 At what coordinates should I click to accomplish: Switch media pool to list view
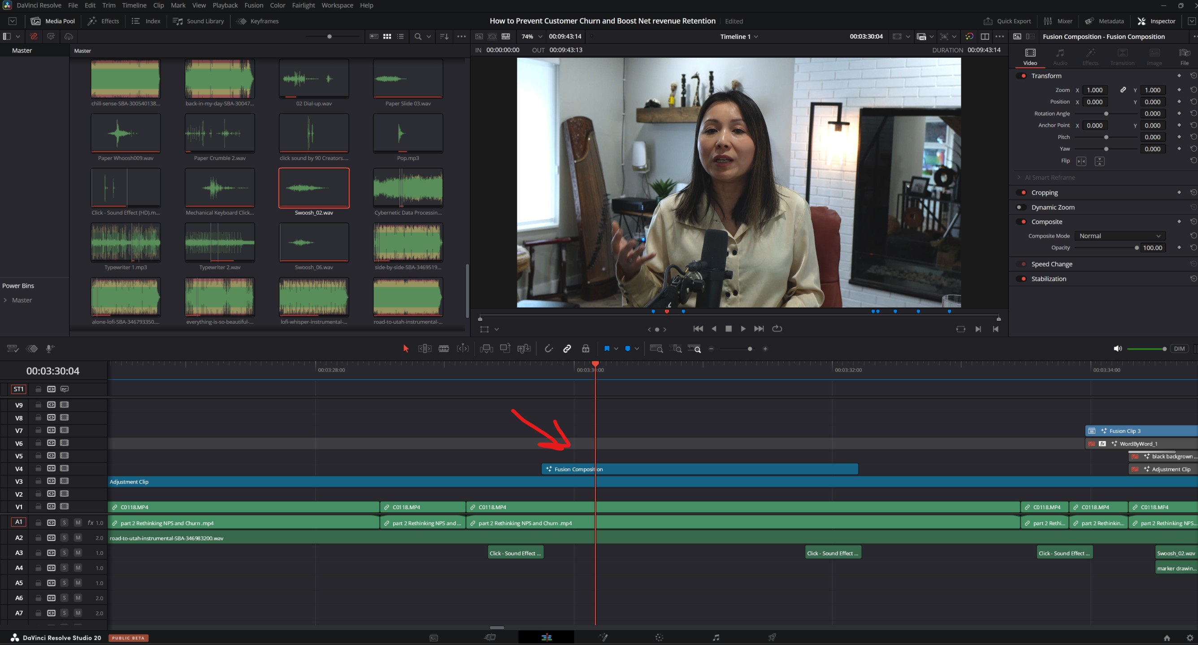pos(400,36)
